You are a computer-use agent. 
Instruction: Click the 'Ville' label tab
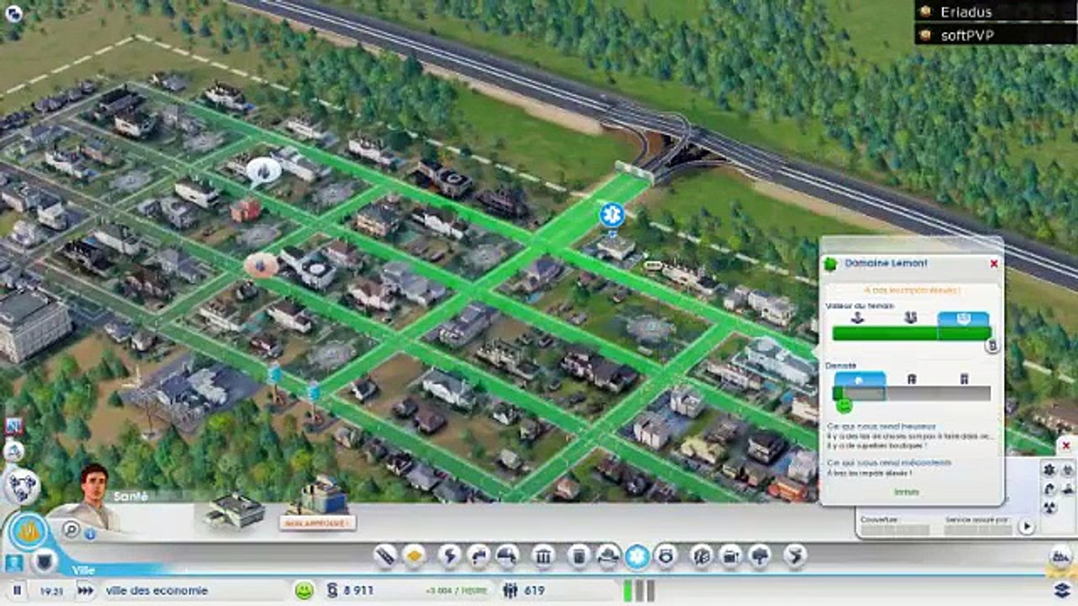click(83, 571)
